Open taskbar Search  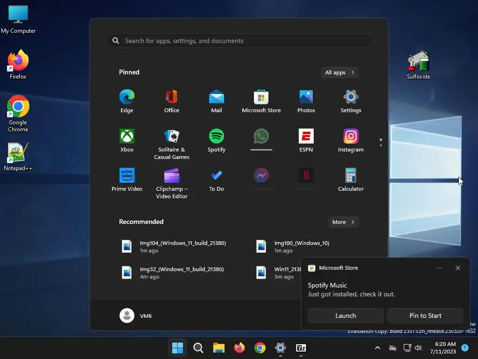point(198,348)
